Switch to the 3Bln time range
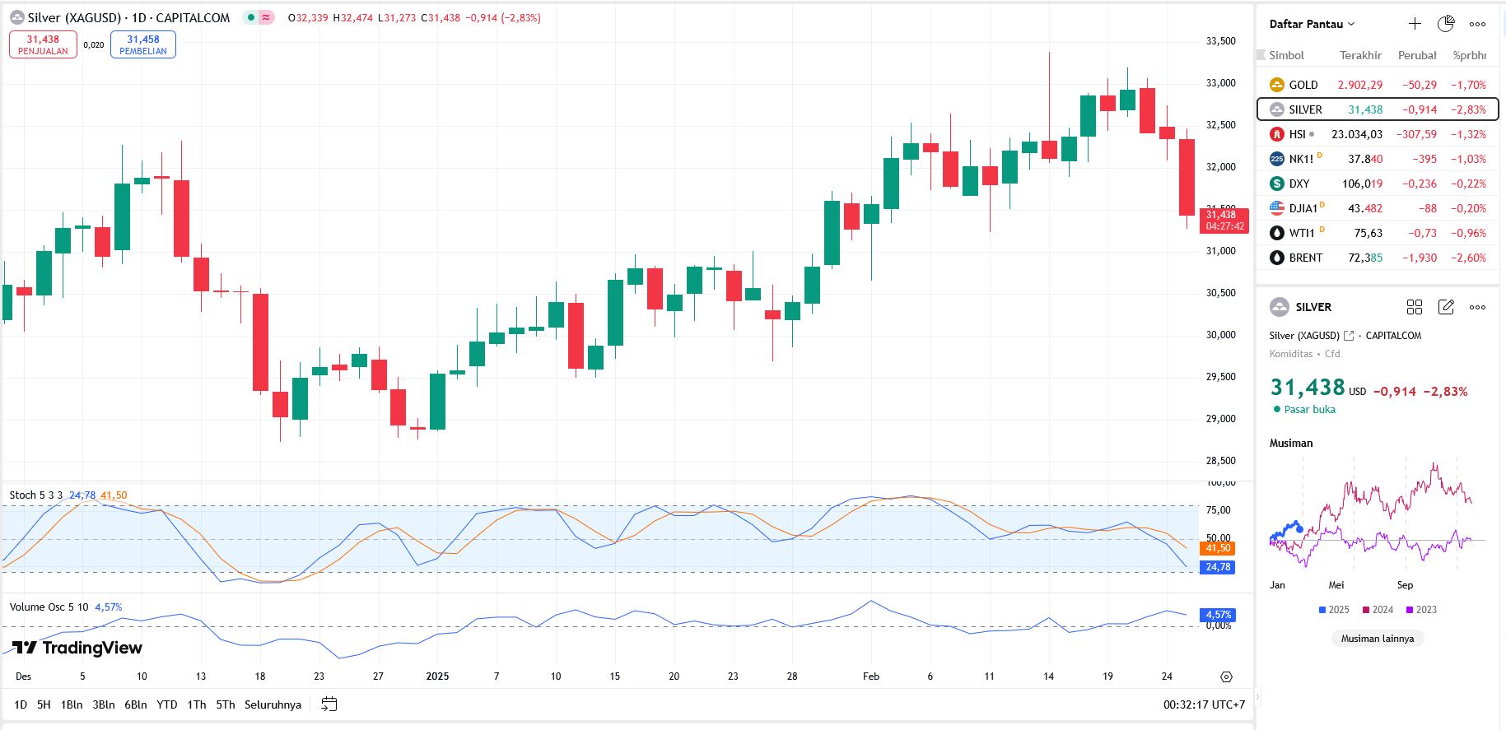This screenshot has width=1506, height=730. pos(103,704)
